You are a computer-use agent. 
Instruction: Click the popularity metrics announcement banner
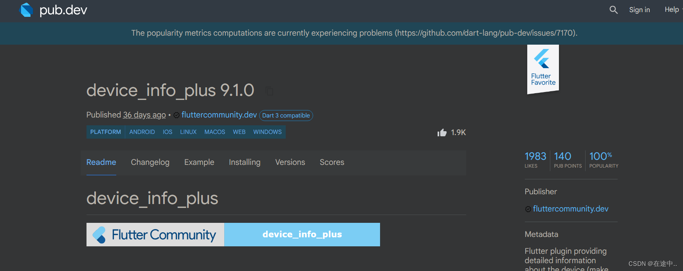click(x=341, y=33)
